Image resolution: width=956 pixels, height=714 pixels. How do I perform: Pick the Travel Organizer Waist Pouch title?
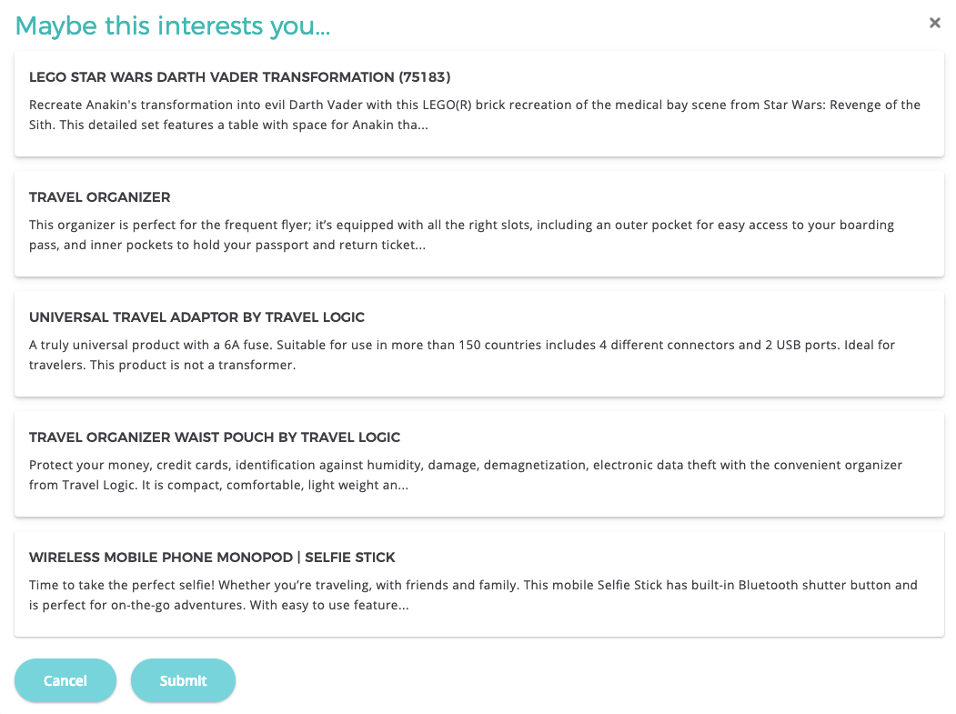tap(215, 437)
